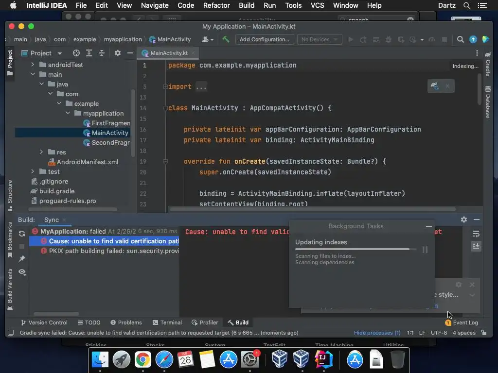The height and width of the screenshot is (373, 498).
Task: Open Build panel settings gear
Action: pyautogui.click(x=464, y=220)
